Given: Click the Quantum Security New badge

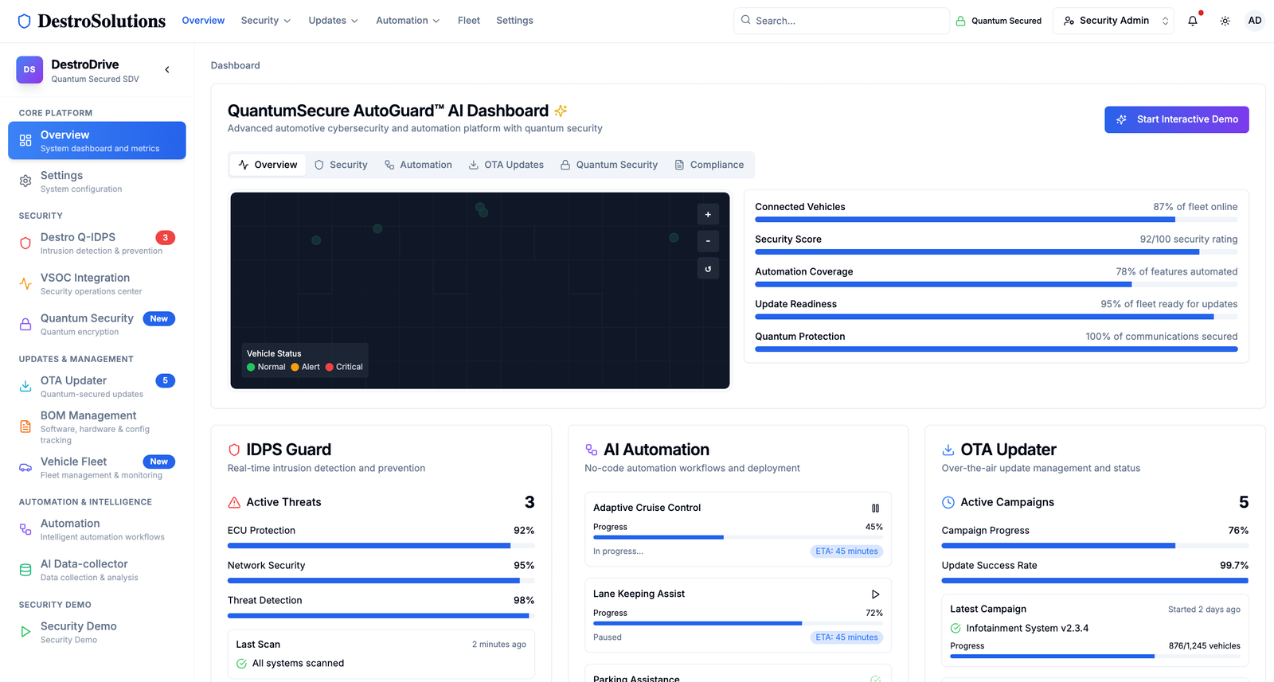Looking at the screenshot, I should pyautogui.click(x=159, y=319).
